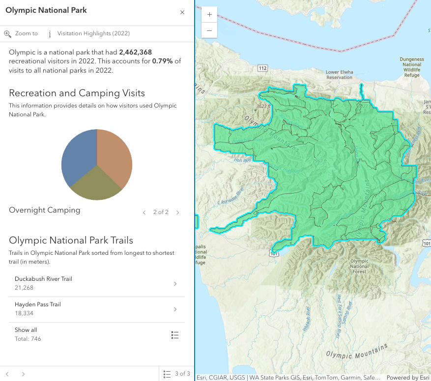Zoom out on the map

pos(209,30)
